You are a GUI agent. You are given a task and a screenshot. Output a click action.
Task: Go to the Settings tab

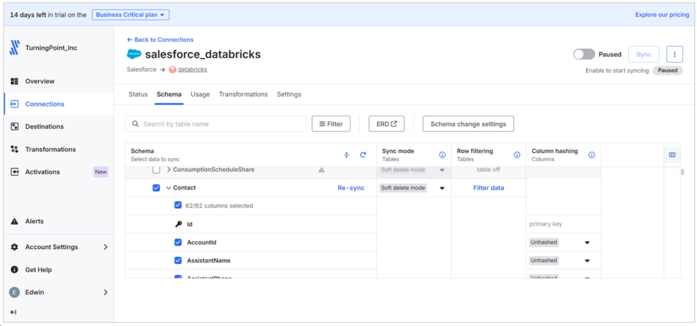point(289,95)
